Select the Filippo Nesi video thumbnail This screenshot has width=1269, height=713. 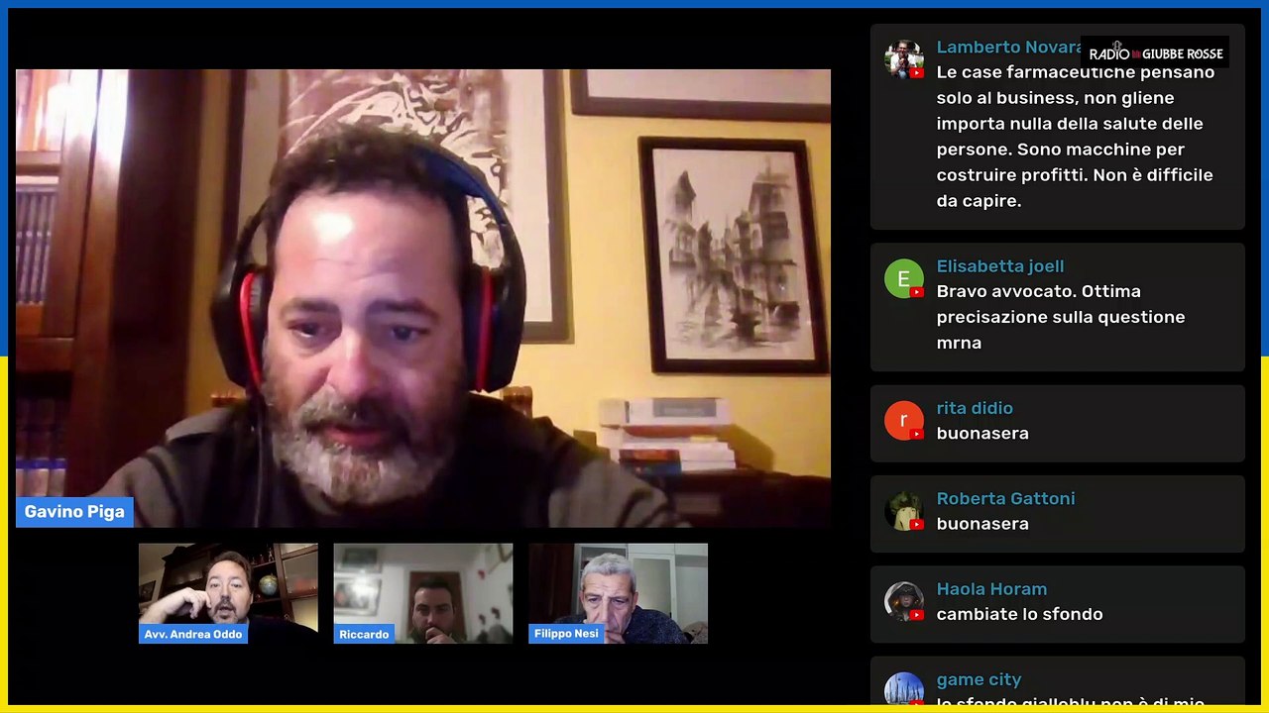tap(619, 593)
